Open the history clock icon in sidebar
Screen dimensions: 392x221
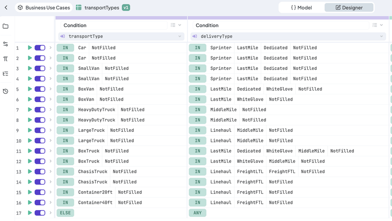pos(5,91)
